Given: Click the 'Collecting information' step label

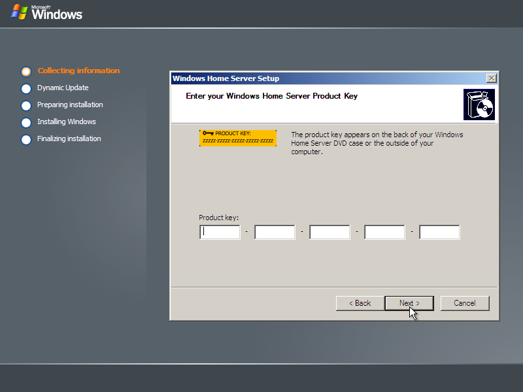Looking at the screenshot, I should [x=78, y=71].
